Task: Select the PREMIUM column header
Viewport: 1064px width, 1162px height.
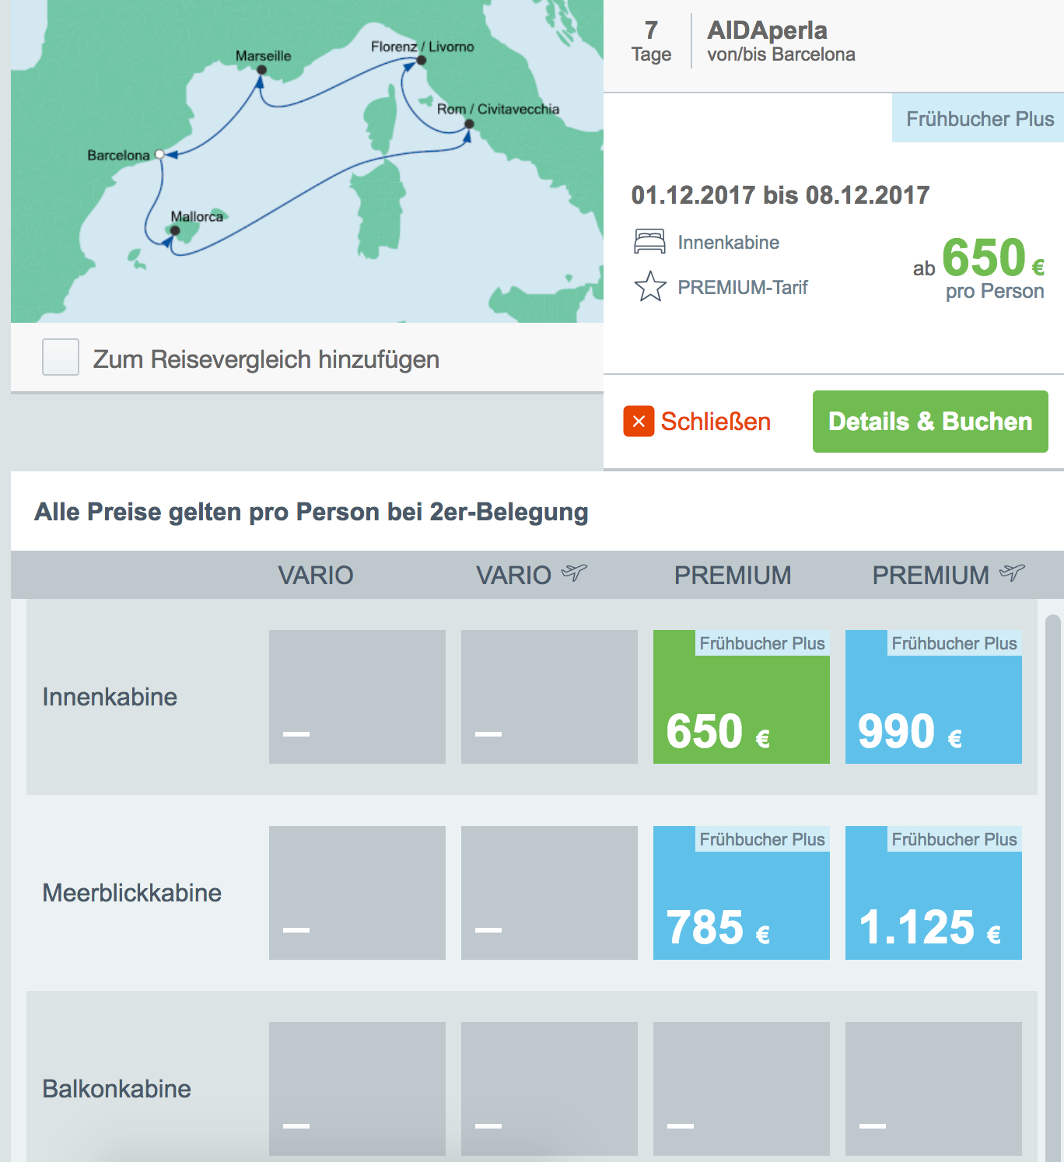Action: tap(732, 576)
